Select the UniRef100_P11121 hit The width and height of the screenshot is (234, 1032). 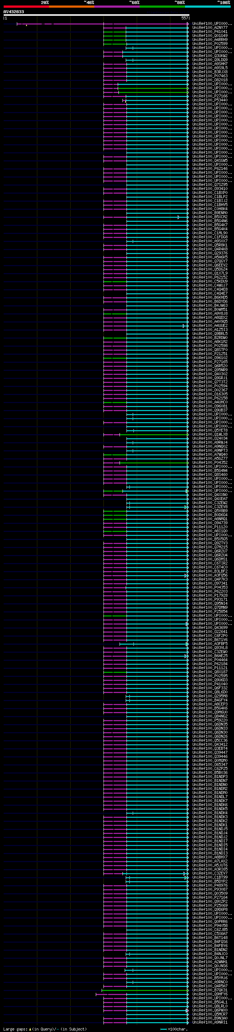click(x=210, y=668)
